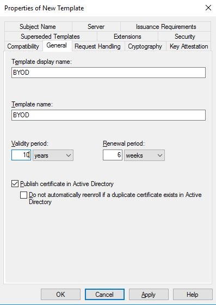This screenshot has width=216, height=305.
Task: Show the Request Handling tab
Action: [97, 46]
